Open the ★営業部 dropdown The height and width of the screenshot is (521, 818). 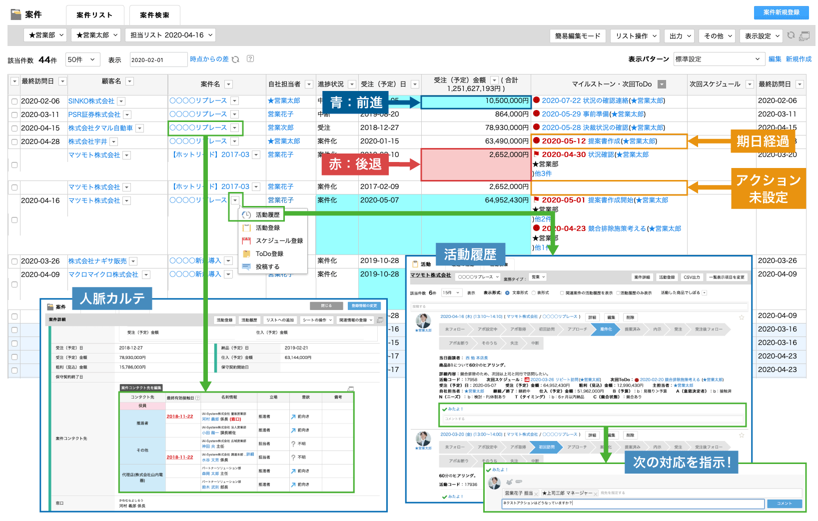coord(45,35)
